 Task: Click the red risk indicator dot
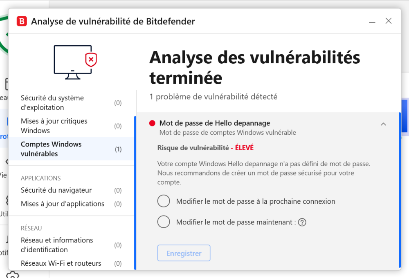[153, 123]
